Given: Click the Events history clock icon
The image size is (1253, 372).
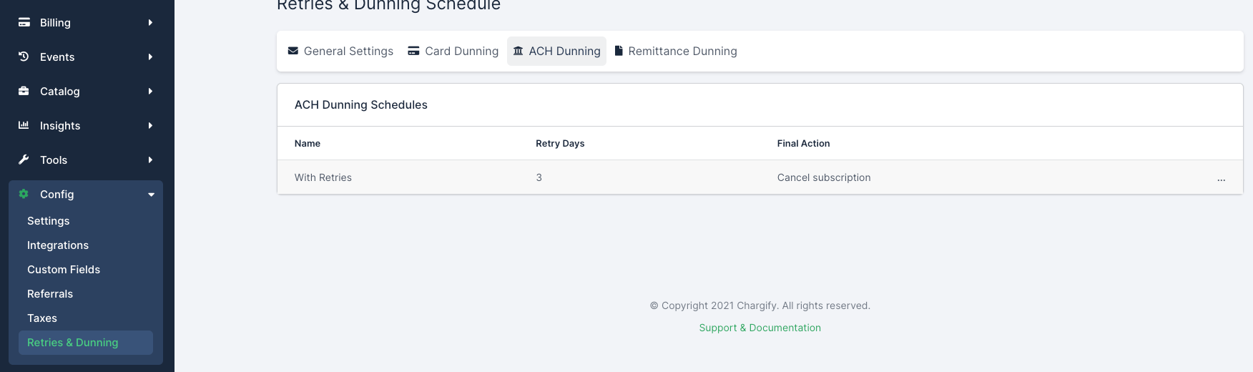Looking at the screenshot, I should click(x=24, y=57).
